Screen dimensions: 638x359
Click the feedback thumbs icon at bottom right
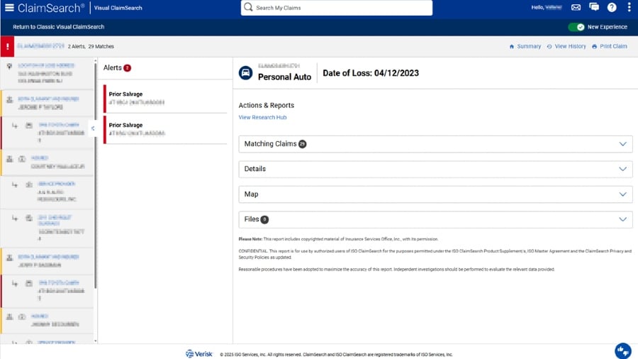click(x=622, y=350)
